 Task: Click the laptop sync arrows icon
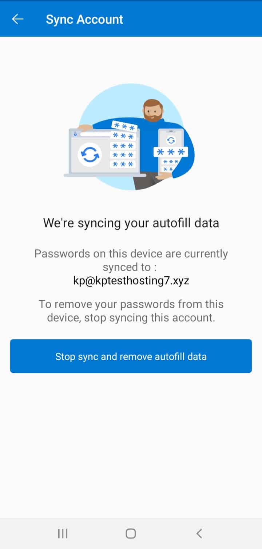(89, 155)
